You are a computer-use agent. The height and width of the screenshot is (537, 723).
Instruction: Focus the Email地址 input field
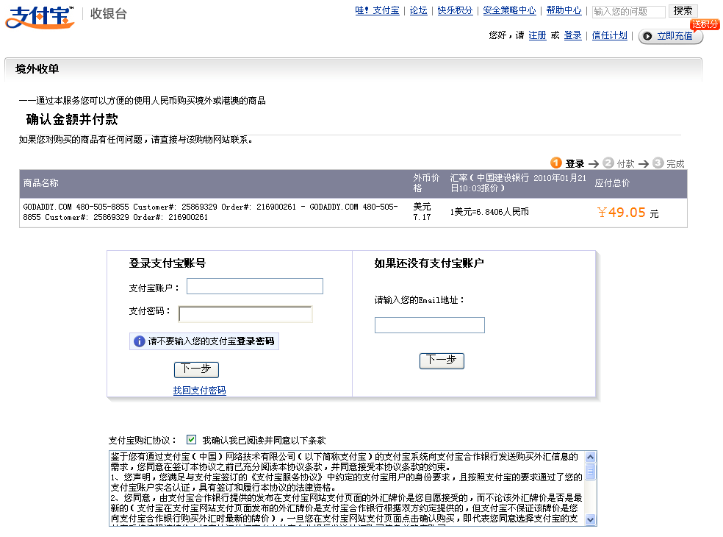coord(430,325)
